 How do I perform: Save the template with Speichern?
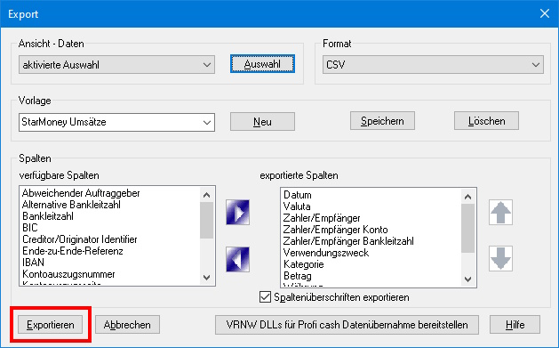[382, 121]
